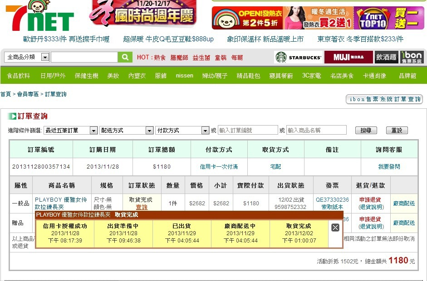Click the 訂單查詢 breadcrumb
The image size is (427, 281).
(x=55, y=94)
